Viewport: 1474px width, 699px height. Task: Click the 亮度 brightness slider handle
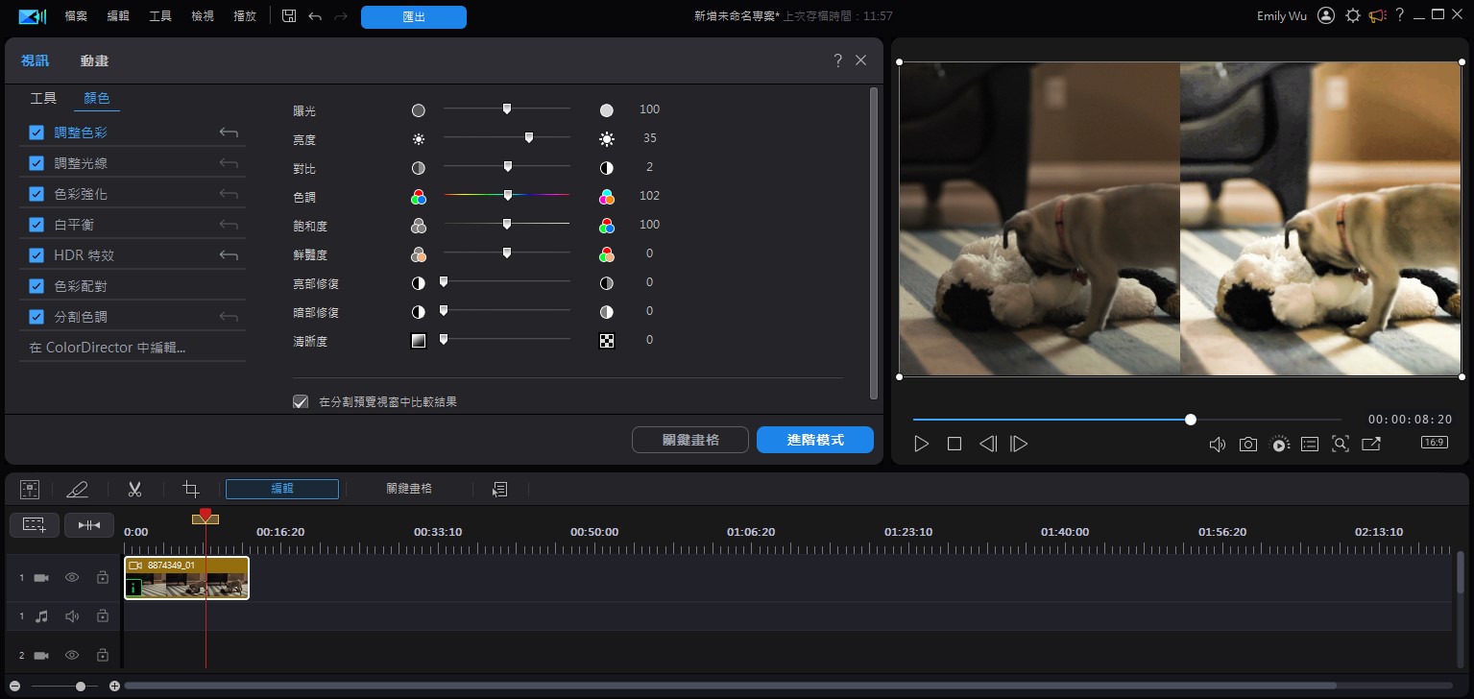point(529,138)
